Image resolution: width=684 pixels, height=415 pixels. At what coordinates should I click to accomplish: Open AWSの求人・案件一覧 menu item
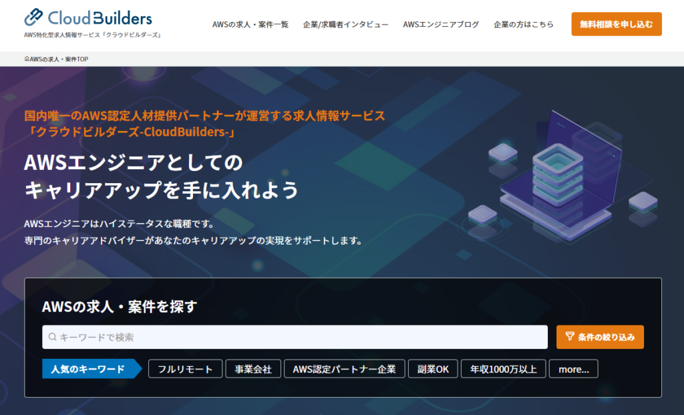[x=250, y=24]
